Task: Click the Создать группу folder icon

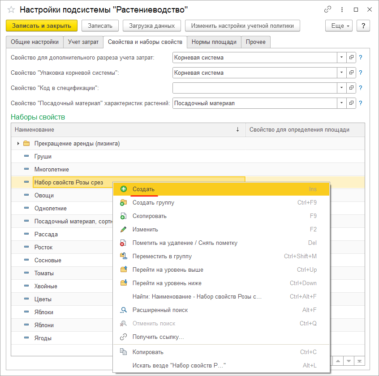Action: tap(124, 202)
